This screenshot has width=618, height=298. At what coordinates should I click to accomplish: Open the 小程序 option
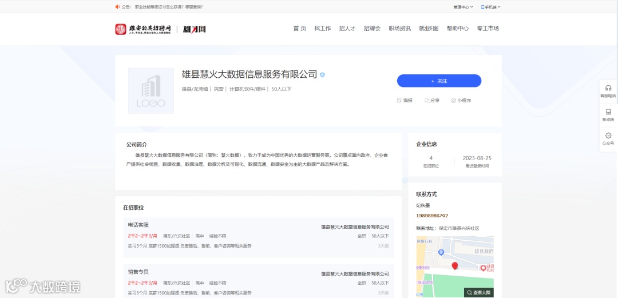pyautogui.click(x=461, y=101)
